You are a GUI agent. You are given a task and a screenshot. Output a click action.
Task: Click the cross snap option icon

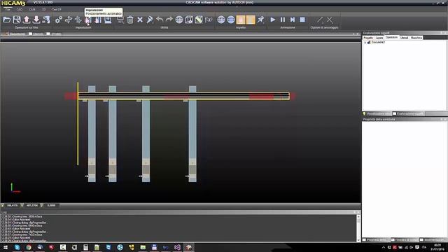click(330, 20)
